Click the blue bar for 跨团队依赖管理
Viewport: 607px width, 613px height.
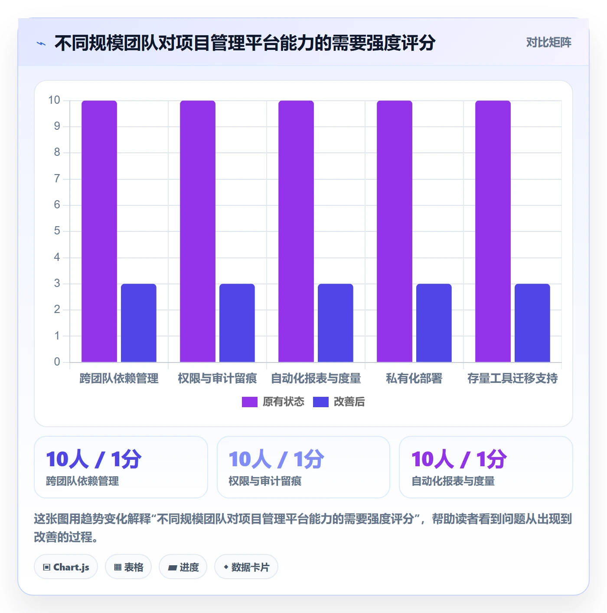(x=139, y=323)
